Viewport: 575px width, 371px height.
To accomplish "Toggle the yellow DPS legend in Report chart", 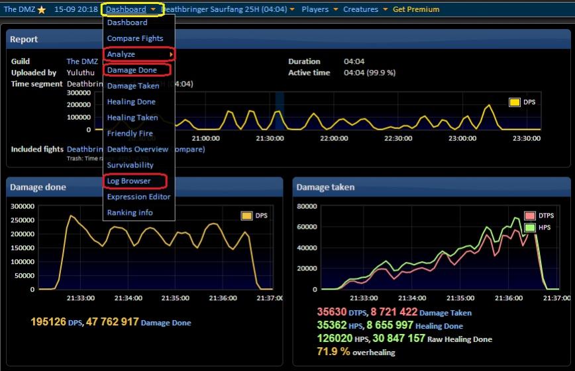I will [x=515, y=103].
